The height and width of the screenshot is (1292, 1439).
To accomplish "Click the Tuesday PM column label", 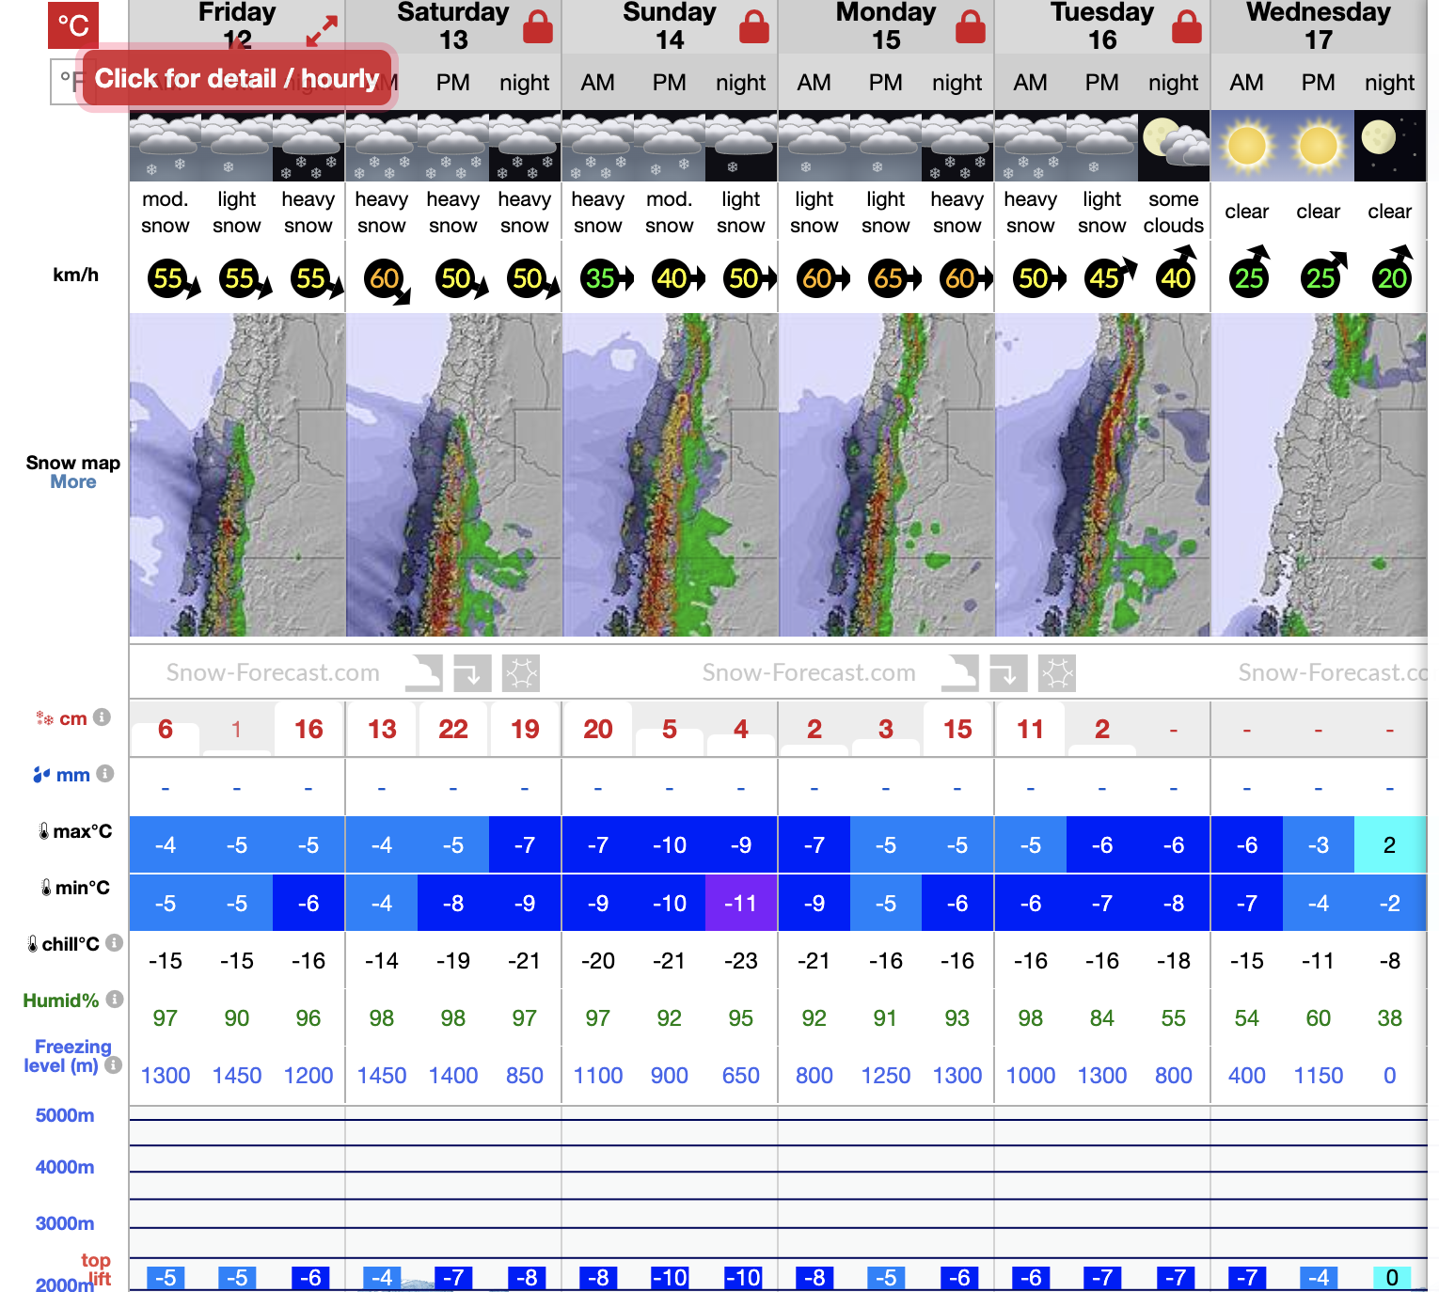I will 1102,83.
